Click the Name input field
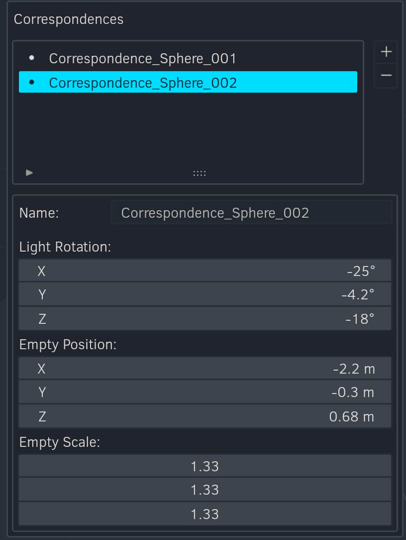406x540 pixels. click(x=252, y=213)
